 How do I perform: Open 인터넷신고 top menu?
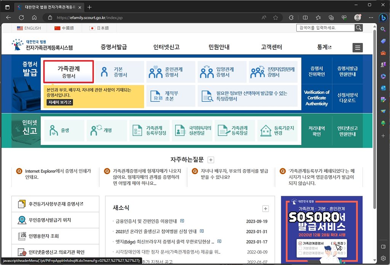166,47
